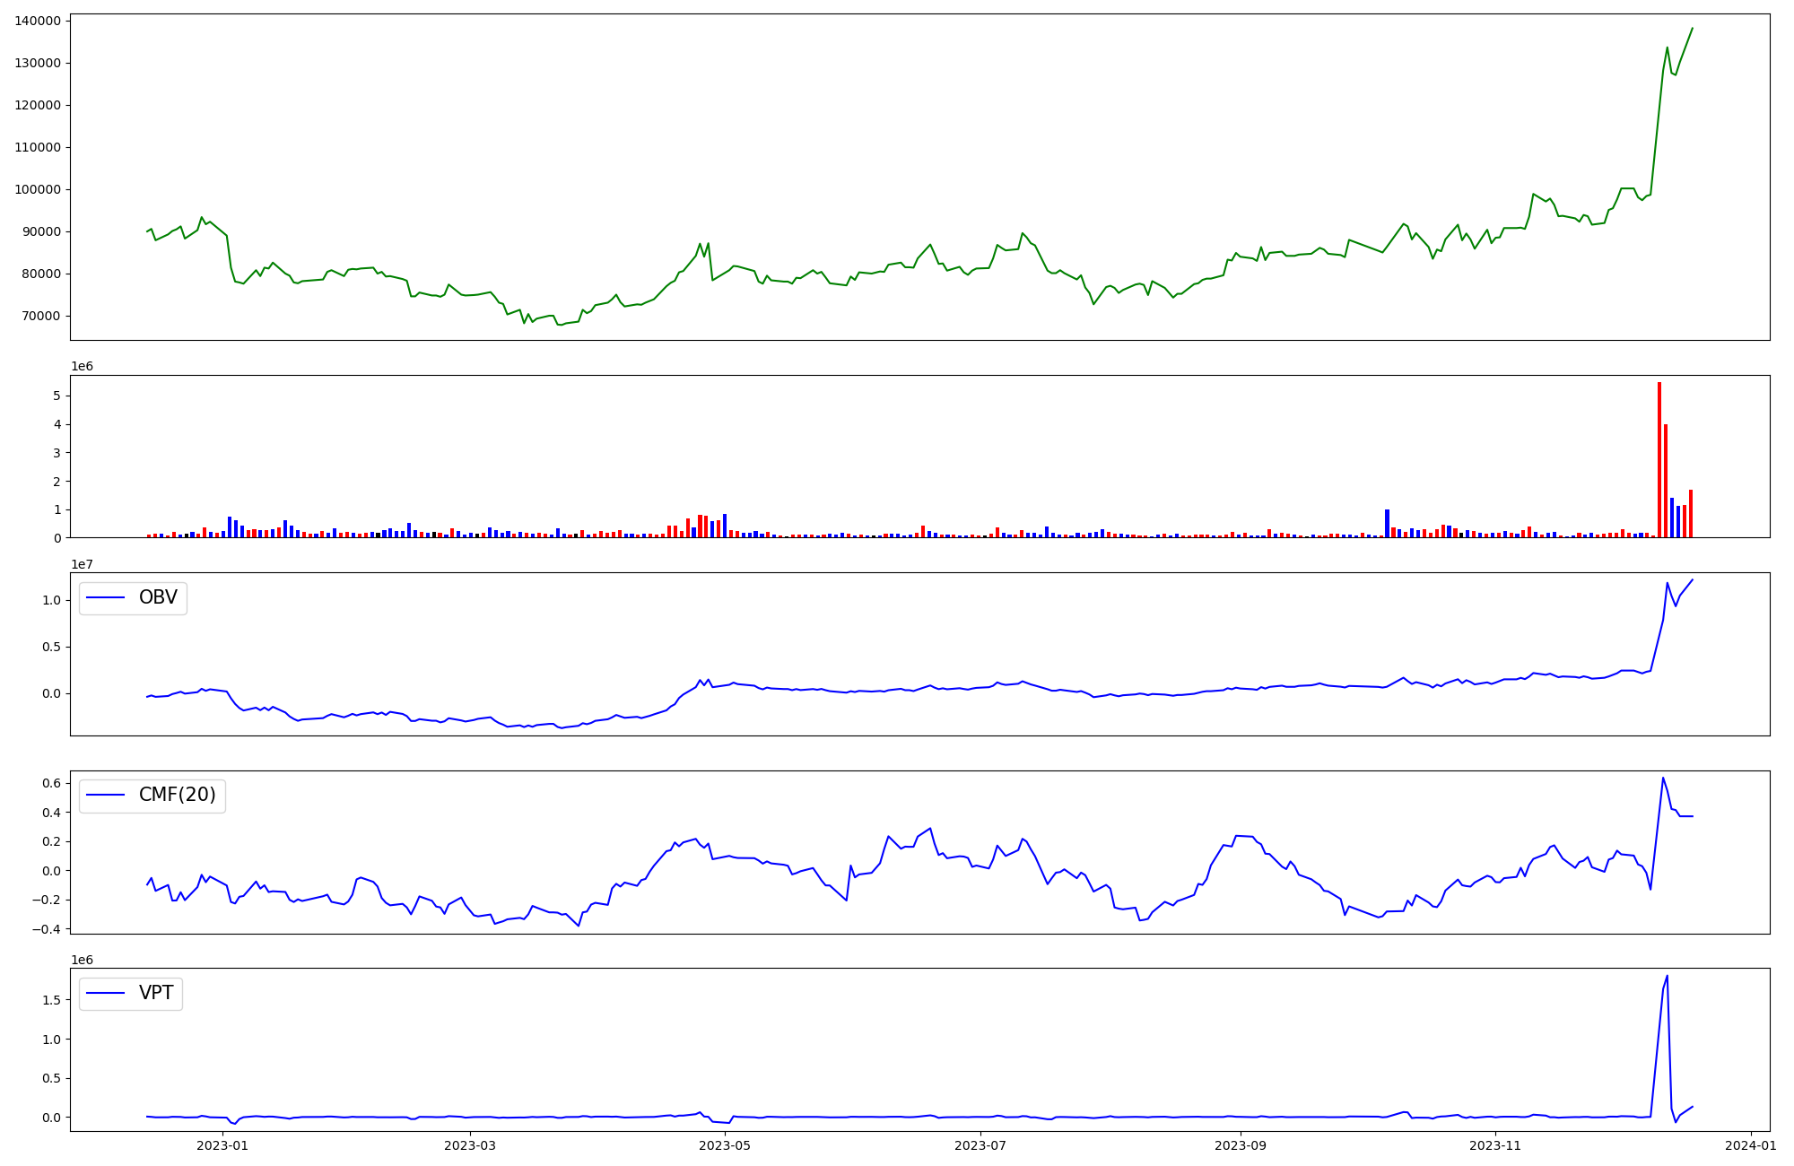Click the blue line sample in OBV legend

[x=106, y=597]
